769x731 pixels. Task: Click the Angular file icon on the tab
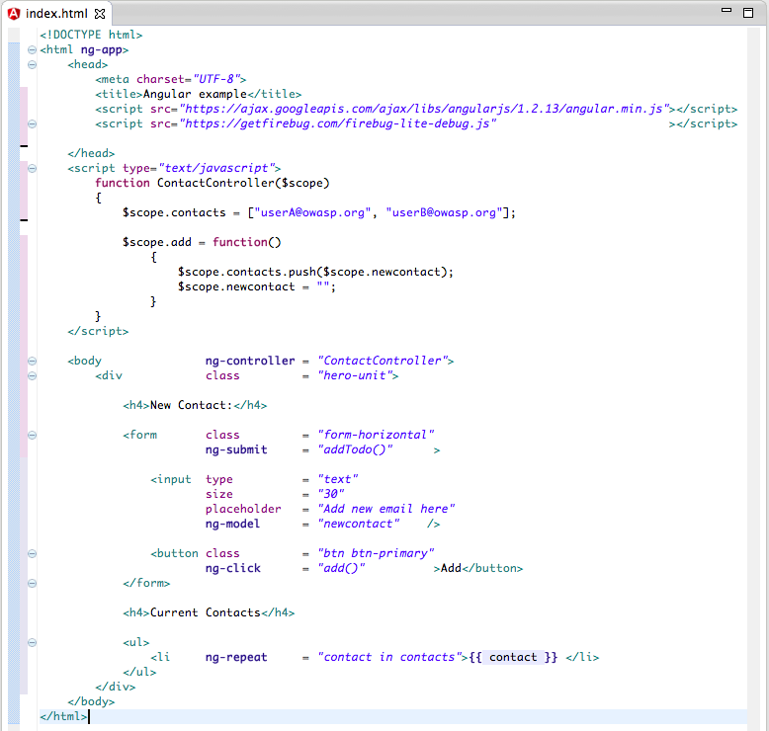(x=14, y=14)
